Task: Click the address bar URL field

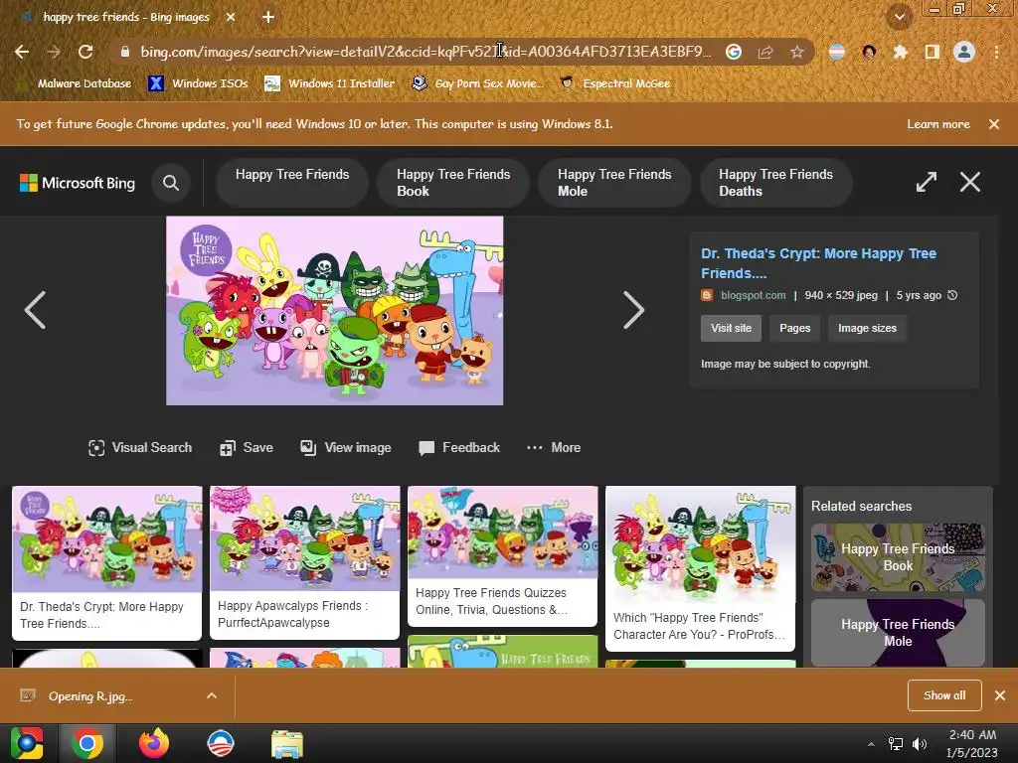Action: [x=425, y=52]
